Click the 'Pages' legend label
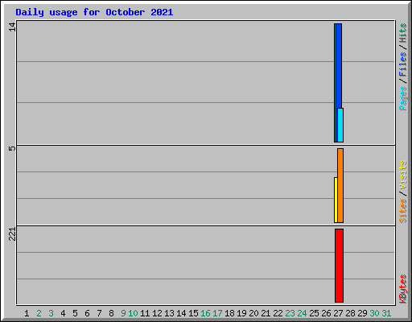Image resolution: width=412 pixels, height=322 pixels. [x=403, y=98]
